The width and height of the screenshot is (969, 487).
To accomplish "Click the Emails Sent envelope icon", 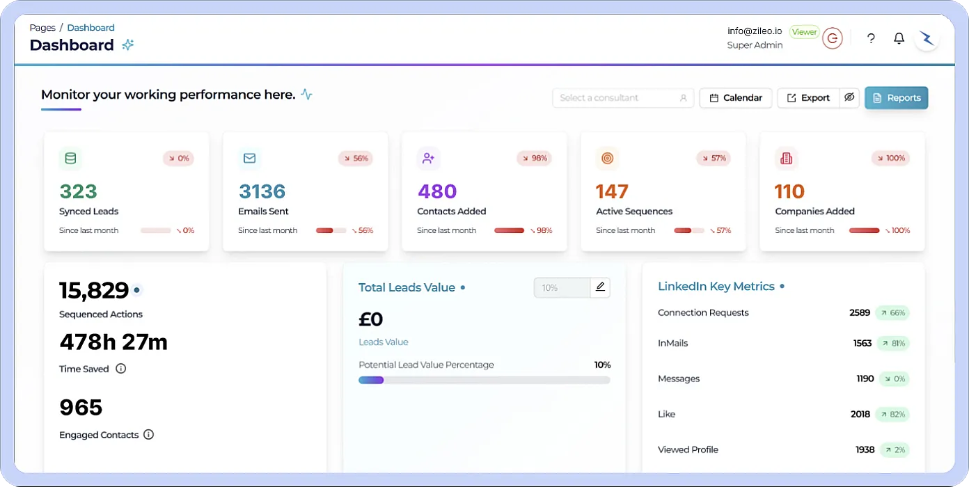I will tap(249, 159).
